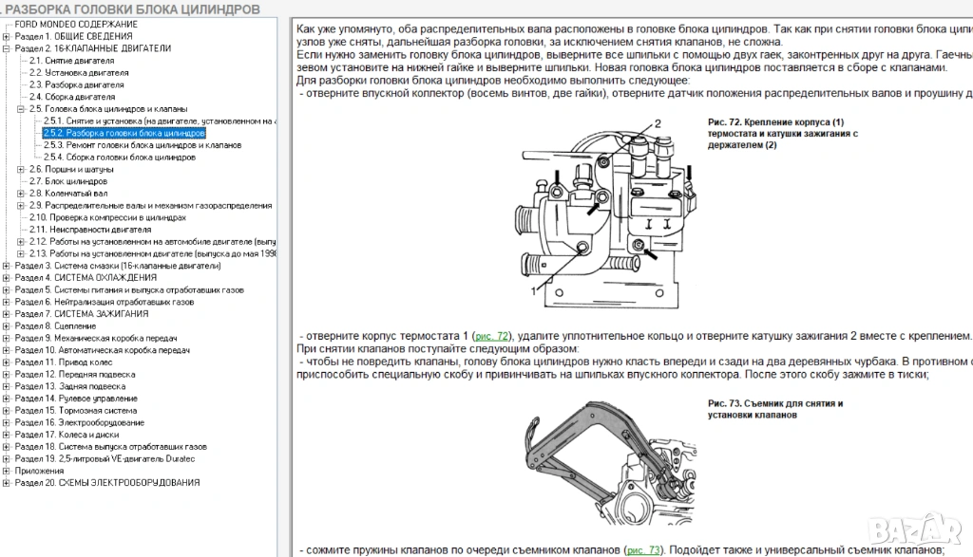Select 2.5.3. Ремонт головки блока цилиндров
973x557 pixels.
pos(142,145)
